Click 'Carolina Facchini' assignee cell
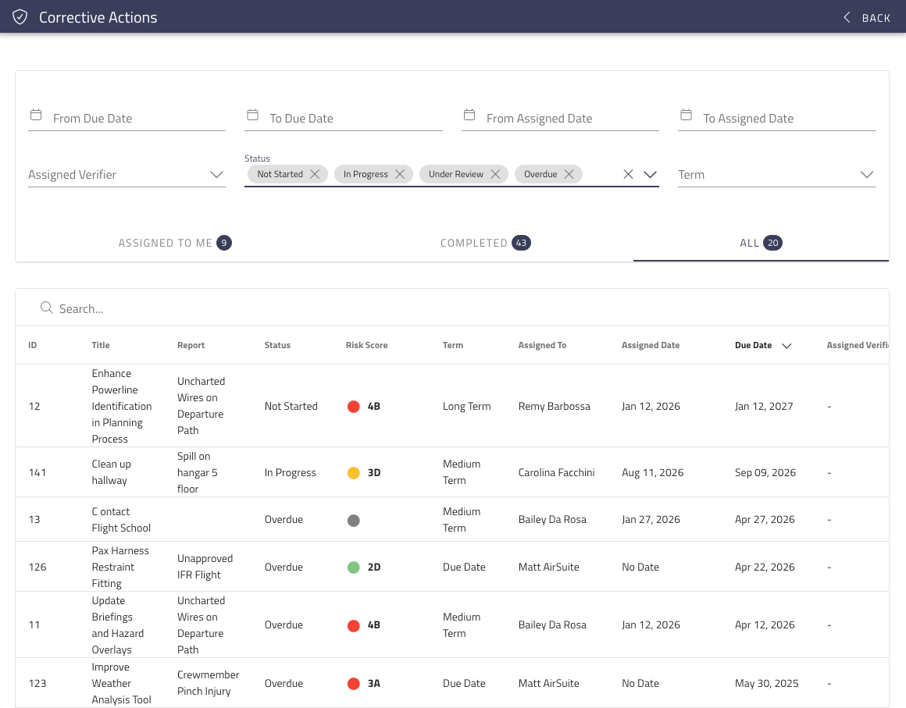This screenshot has height=708, width=906. pos(556,472)
